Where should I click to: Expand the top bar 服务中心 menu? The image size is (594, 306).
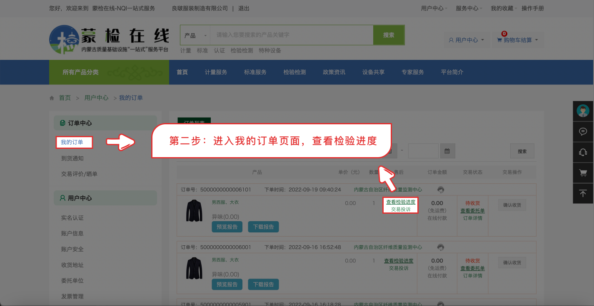469,8
